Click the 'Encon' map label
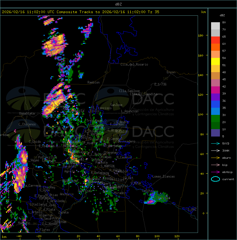 point(171,72)
